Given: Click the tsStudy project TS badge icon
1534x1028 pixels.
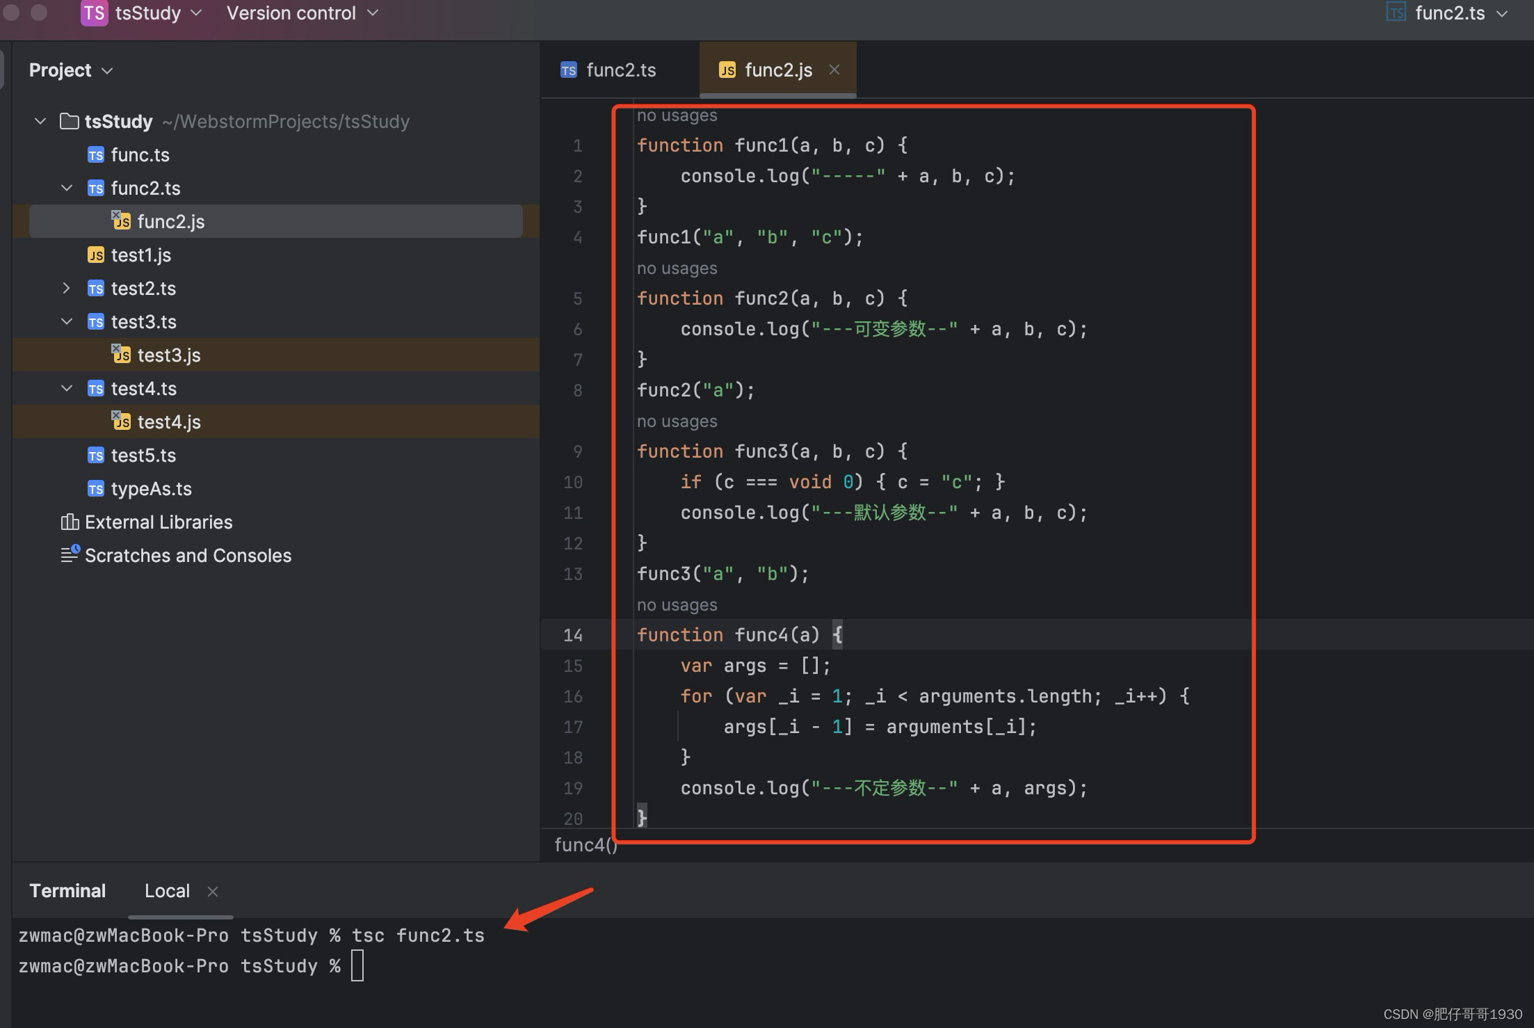Looking at the screenshot, I should click(x=94, y=13).
